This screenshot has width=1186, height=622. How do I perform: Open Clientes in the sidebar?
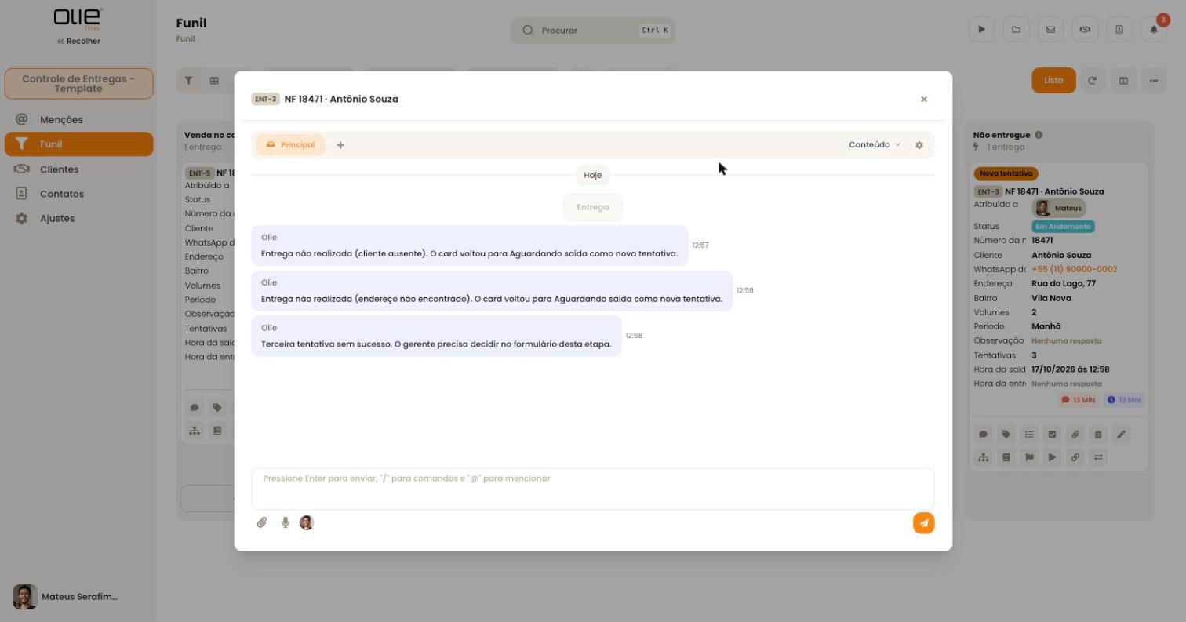point(78,169)
